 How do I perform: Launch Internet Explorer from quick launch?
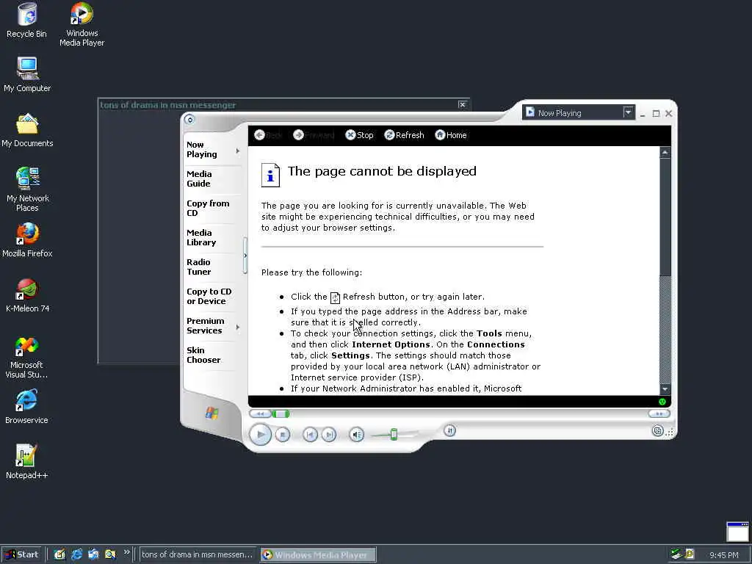pos(76,554)
